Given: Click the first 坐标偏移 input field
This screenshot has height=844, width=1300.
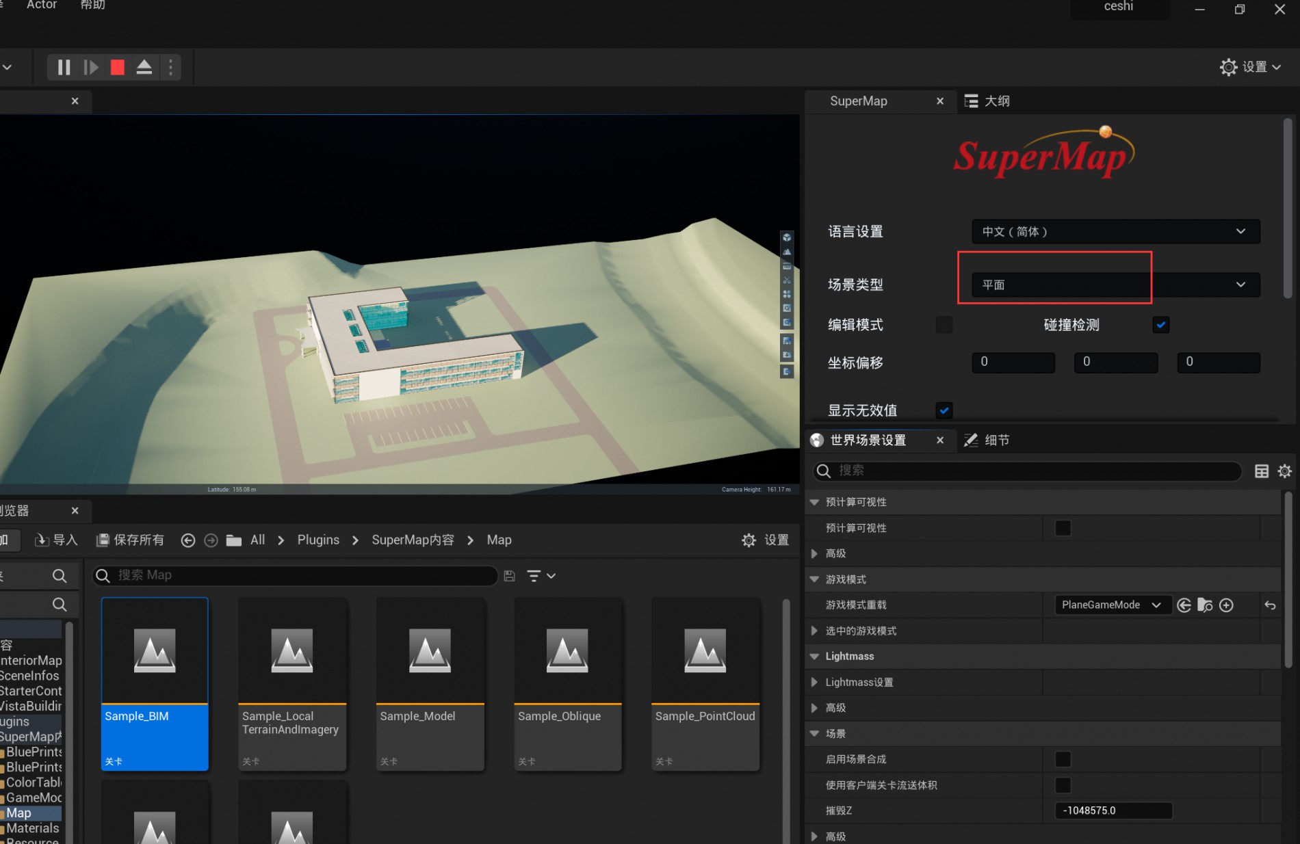Looking at the screenshot, I should [x=1013, y=362].
